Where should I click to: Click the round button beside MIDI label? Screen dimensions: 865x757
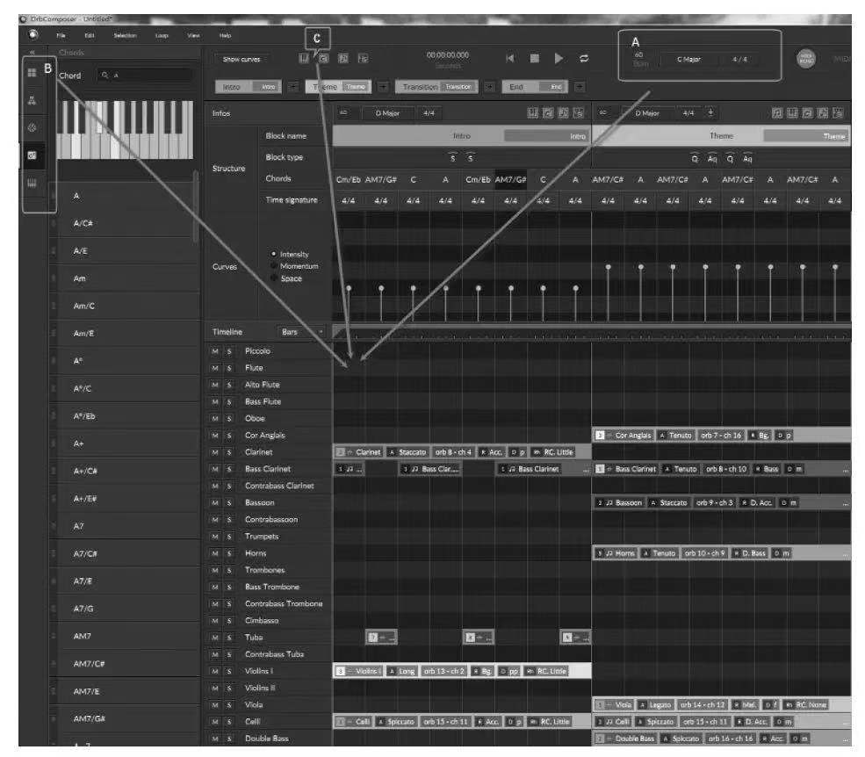pyautogui.click(x=806, y=59)
